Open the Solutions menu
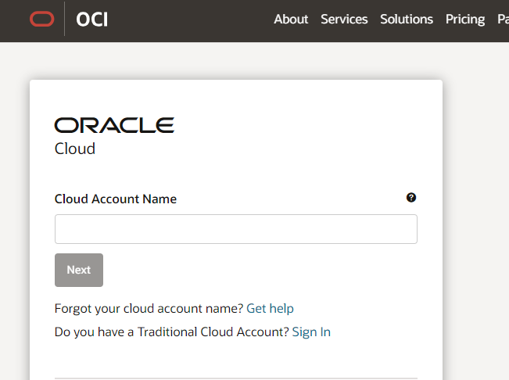The image size is (509, 380). click(407, 20)
